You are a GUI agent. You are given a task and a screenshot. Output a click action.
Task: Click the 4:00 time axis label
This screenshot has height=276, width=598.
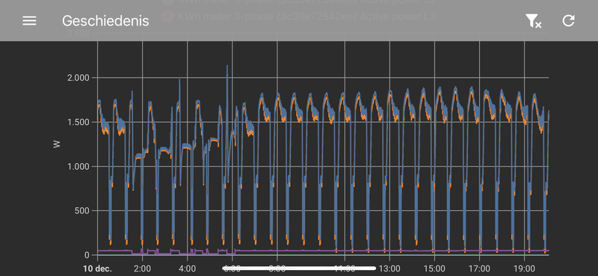pyautogui.click(x=188, y=269)
